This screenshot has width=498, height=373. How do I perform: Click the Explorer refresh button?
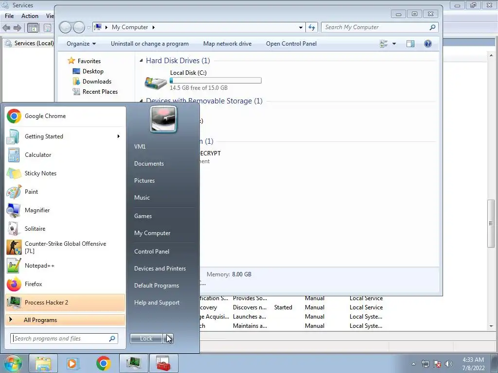[x=312, y=27]
